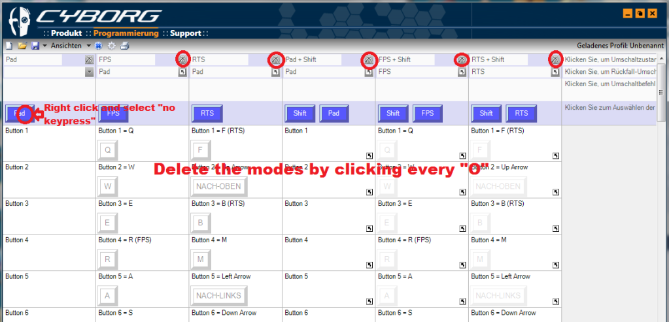This screenshot has height=322, width=669.
Task: Save the profile with the floppy disk icon
Action: pyautogui.click(x=35, y=46)
